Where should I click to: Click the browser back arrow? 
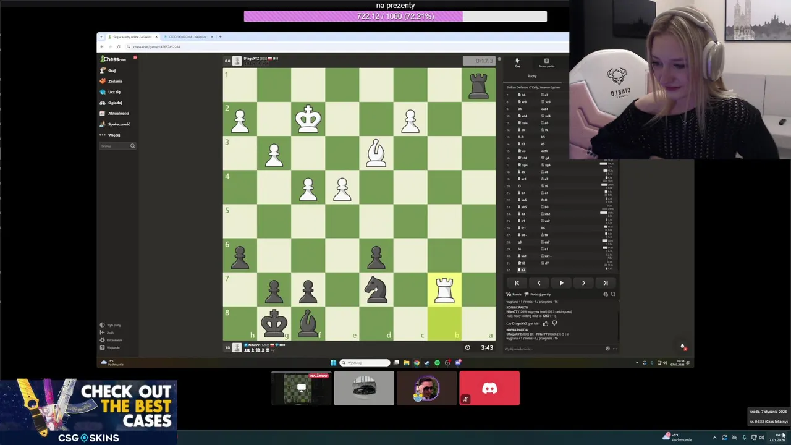(103, 47)
